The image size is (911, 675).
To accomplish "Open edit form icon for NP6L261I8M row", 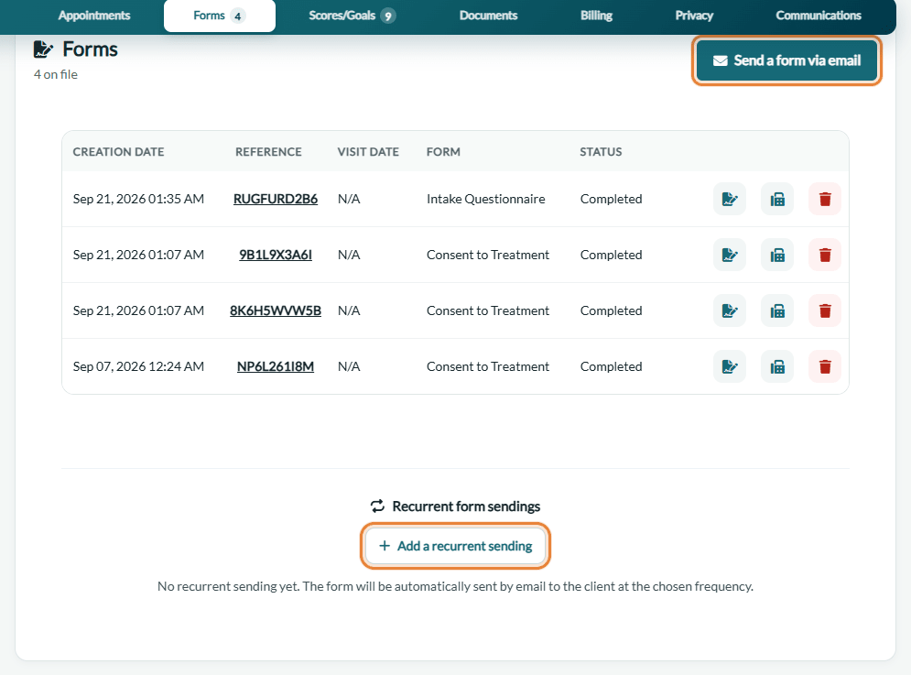I will click(729, 366).
